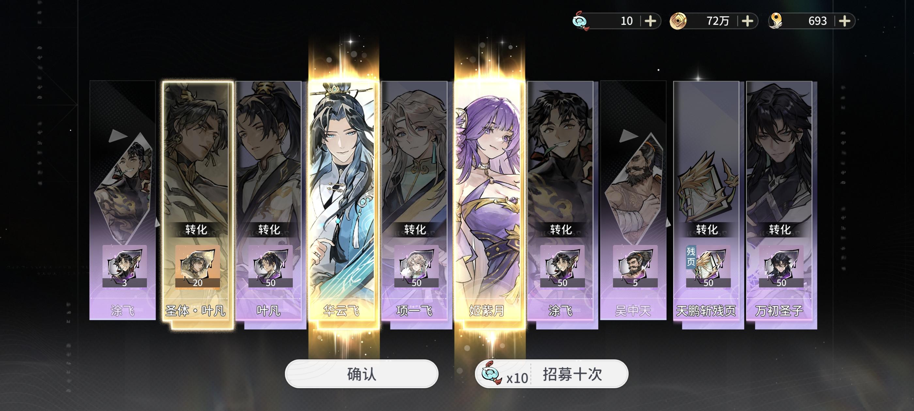914x411 pixels.
Task: Open the 华云飞 golden character card
Action: (341, 201)
